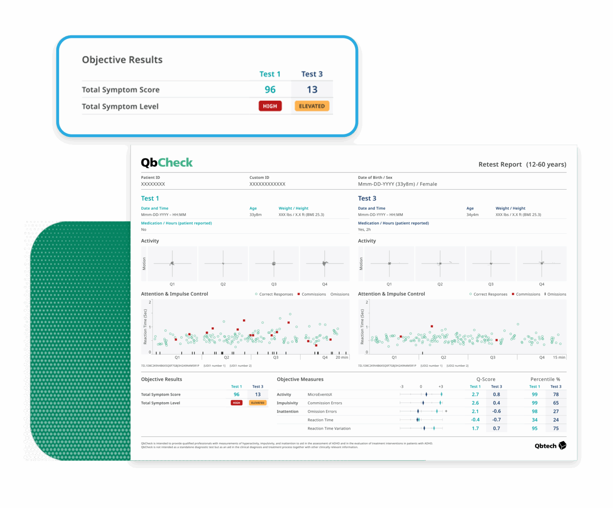Select the Q4 motion chart under Test 3
613x508 pixels.
[x=542, y=263]
